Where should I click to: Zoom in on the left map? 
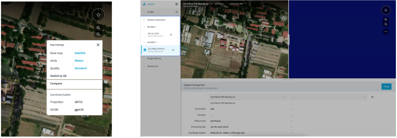pyautogui.click(x=98, y=28)
